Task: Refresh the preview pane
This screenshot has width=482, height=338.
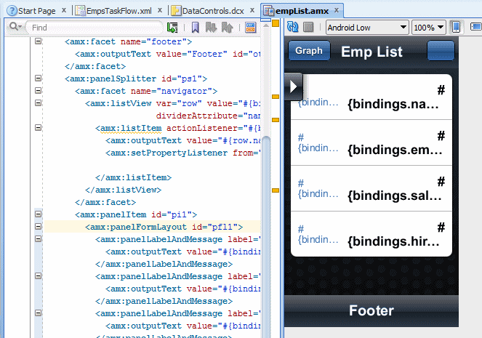Action: 293,27
